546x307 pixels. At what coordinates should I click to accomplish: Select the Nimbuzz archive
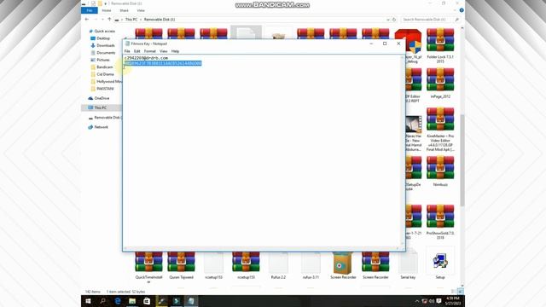(x=440, y=171)
